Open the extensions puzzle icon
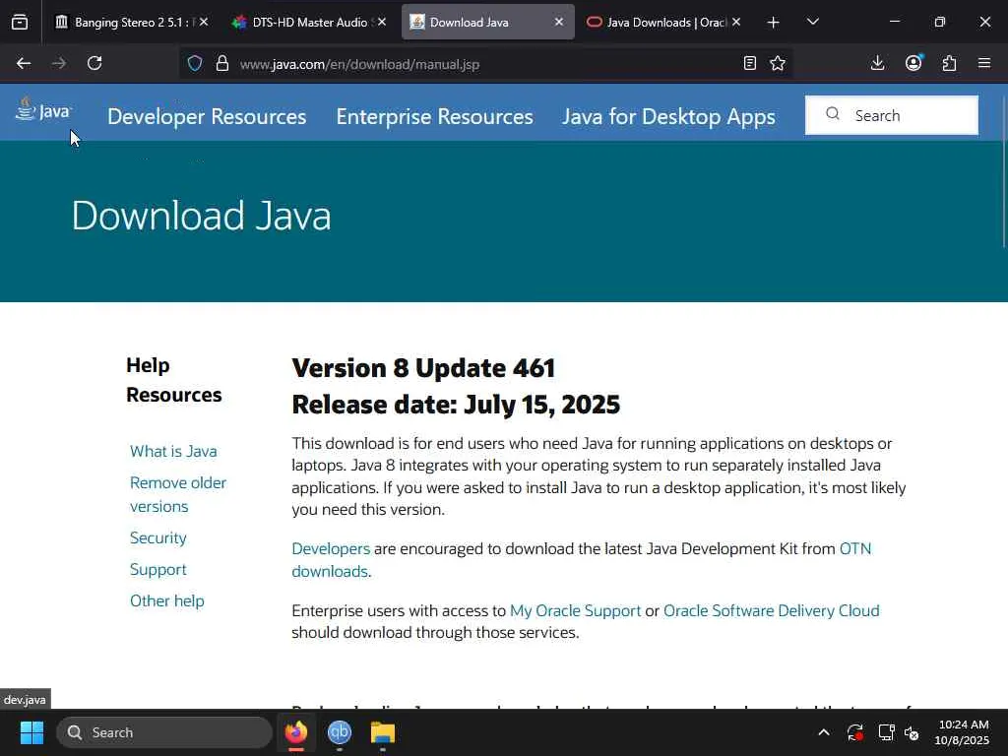This screenshot has height=756, width=1008. click(949, 63)
